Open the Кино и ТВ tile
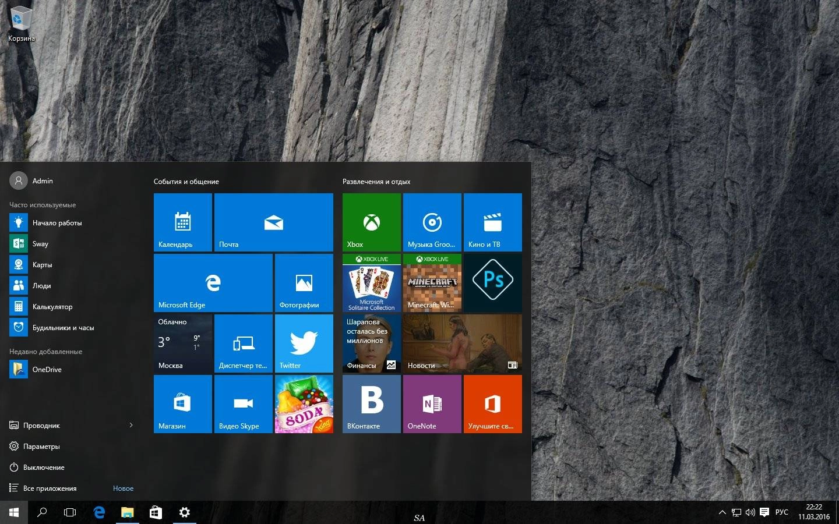Viewport: 839px width, 524px height. coord(493,222)
